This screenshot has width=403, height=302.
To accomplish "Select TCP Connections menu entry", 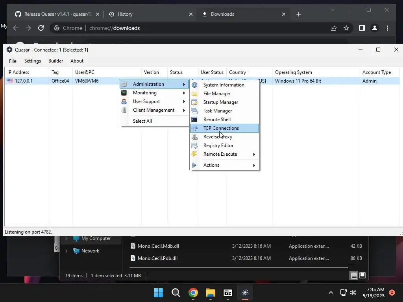I will (224, 128).
